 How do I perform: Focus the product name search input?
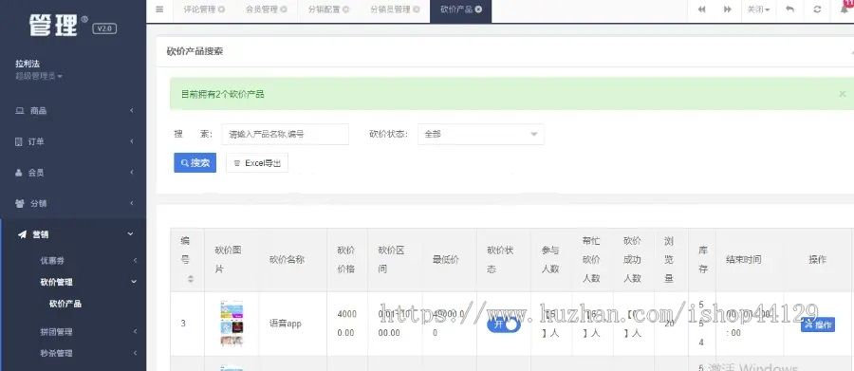pos(285,134)
